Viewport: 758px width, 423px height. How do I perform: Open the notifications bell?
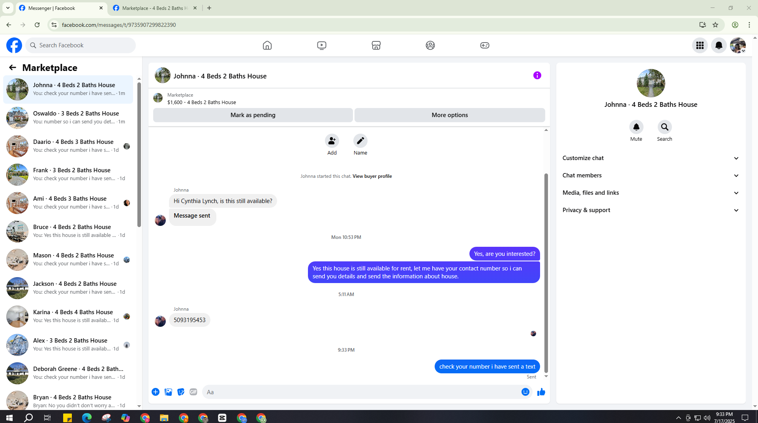pos(719,45)
